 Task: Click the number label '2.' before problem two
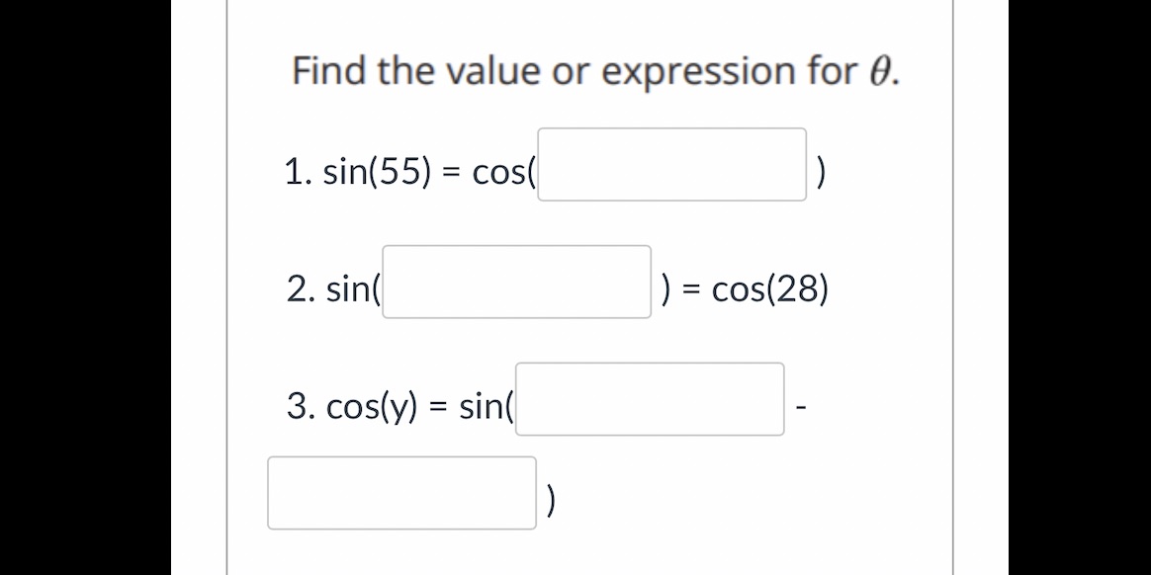tap(301, 289)
